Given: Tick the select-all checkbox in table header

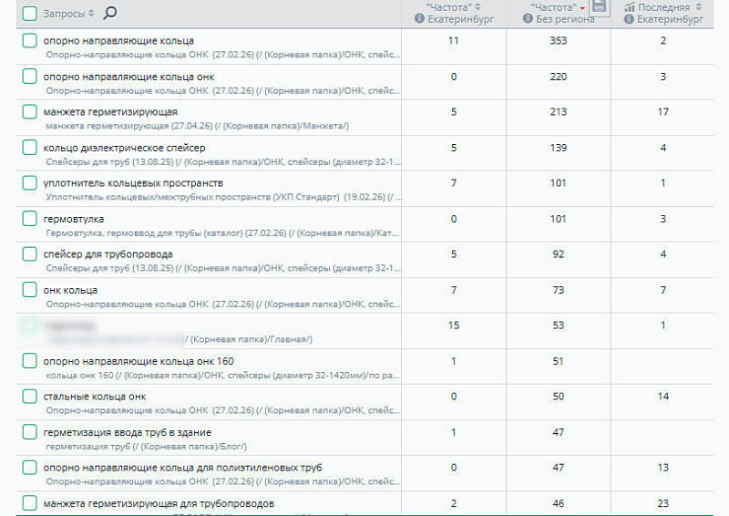Looking at the screenshot, I should 30,14.
